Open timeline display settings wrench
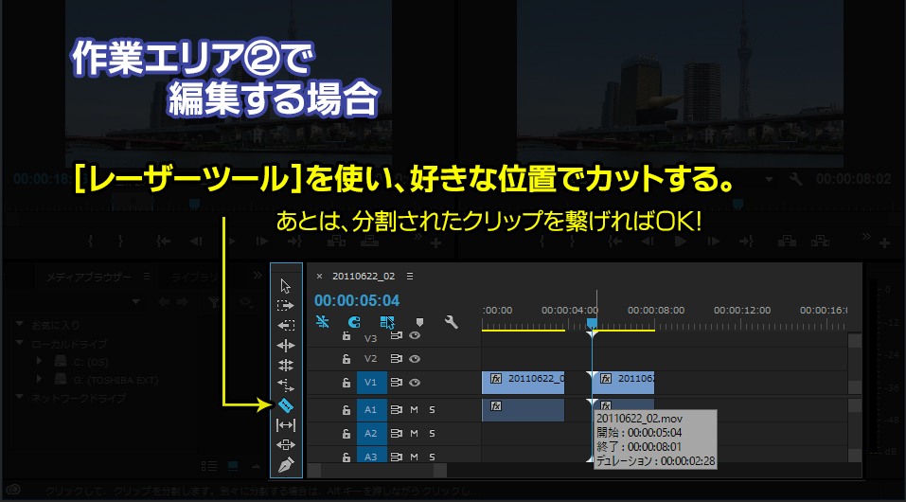Viewport: 906px width, 502px height. coord(452,321)
